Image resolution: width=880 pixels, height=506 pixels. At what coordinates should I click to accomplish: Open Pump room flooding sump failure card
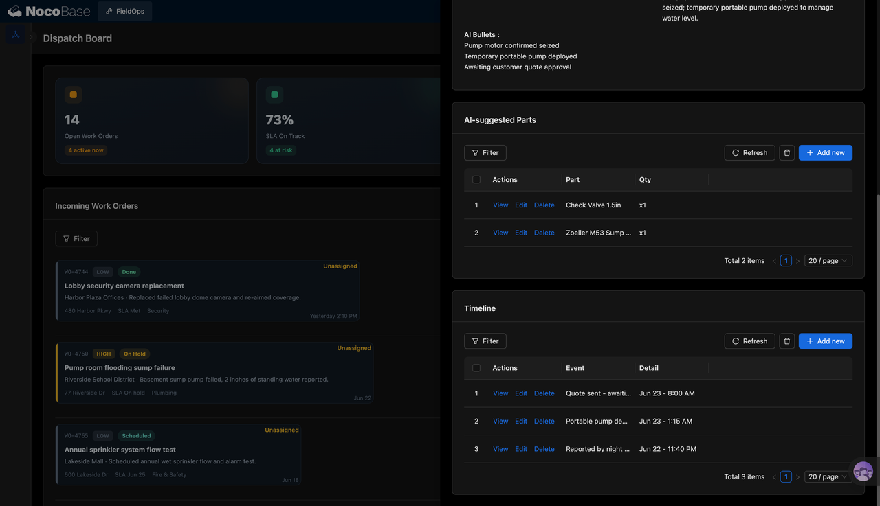[214, 373]
